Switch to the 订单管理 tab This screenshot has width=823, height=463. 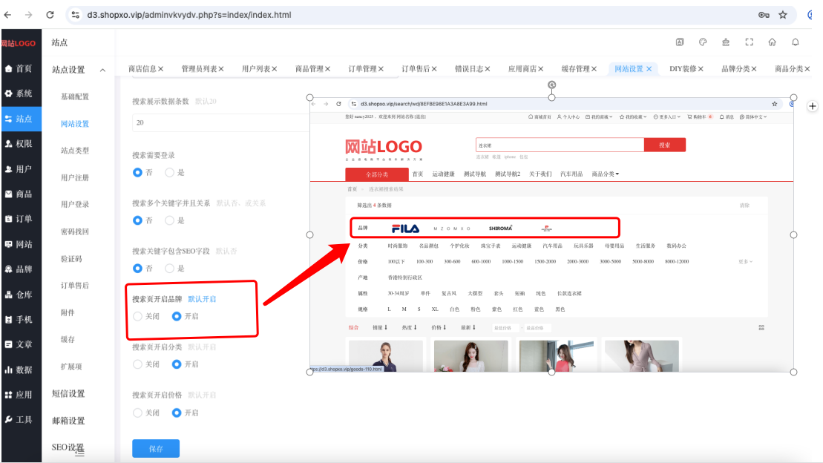[x=363, y=69]
